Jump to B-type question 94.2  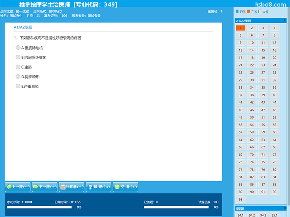click(252, 215)
